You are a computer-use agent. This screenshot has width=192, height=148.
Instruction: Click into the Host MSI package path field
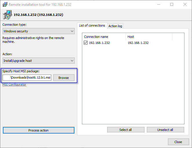pos(27,77)
